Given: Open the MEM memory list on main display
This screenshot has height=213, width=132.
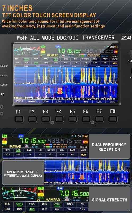Looking at the screenshot, I should click(x=115, y=63).
